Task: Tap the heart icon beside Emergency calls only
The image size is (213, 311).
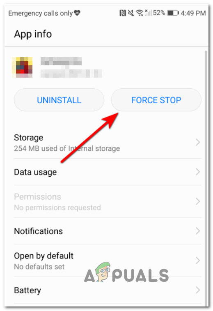Action: 77,13
